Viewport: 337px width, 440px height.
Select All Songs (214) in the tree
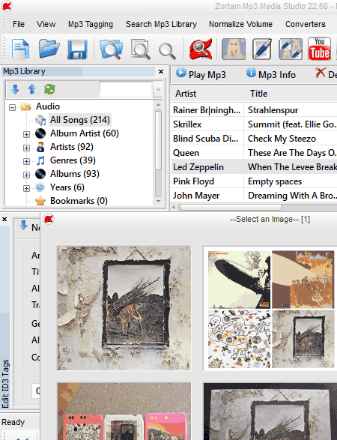[80, 120]
